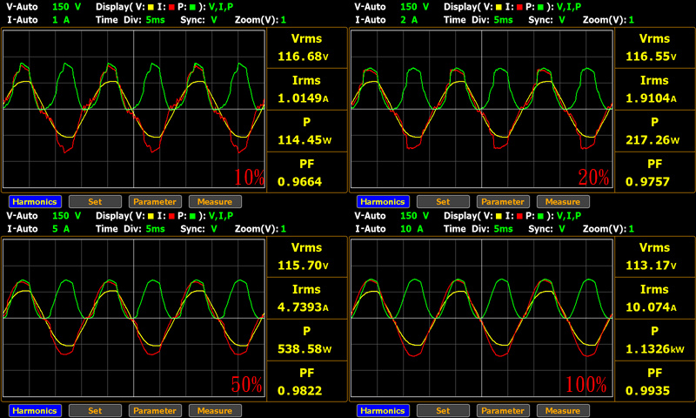The width and height of the screenshot is (696, 418).
Task: Open Parameter in the 5 A range panel
Action: click(x=155, y=411)
